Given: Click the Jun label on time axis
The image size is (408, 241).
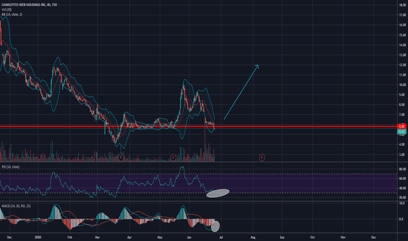Looking at the screenshot, I should click(189, 237).
